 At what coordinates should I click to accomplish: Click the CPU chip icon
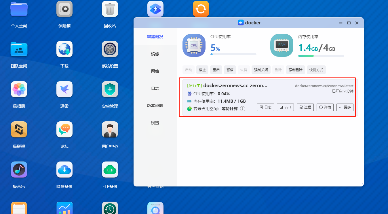tap(194, 45)
